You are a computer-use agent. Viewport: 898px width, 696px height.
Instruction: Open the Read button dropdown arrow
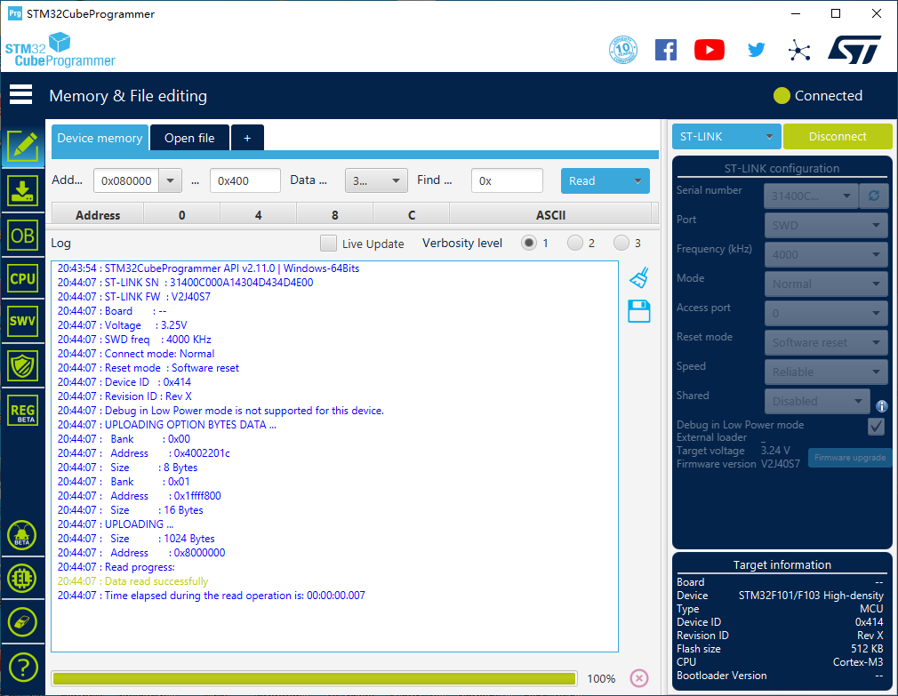coord(637,181)
